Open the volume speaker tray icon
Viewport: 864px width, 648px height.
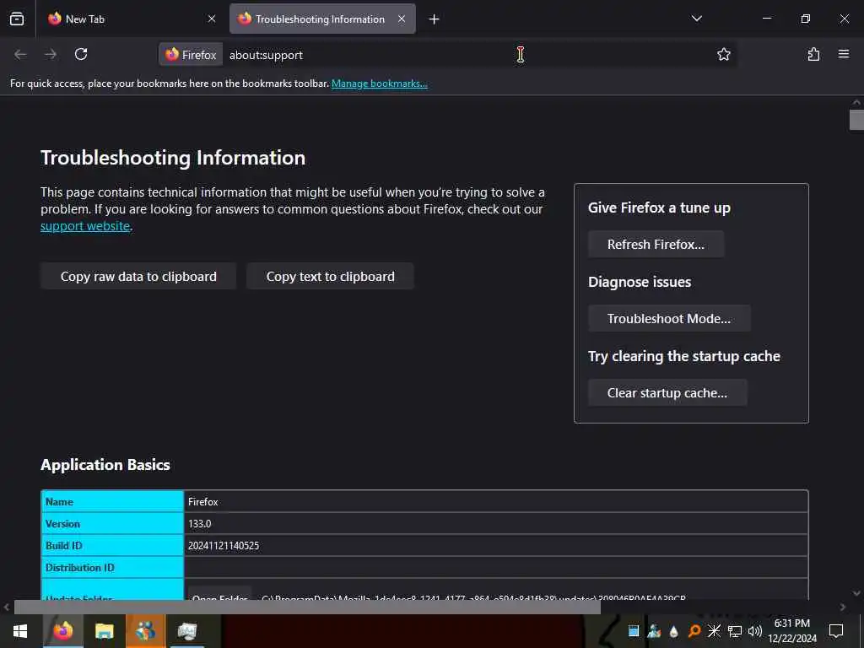point(755,631)
